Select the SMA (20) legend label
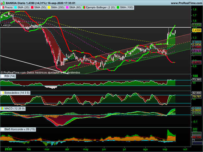The width and height of the screenshot is (203, 152). pos(22,7)
